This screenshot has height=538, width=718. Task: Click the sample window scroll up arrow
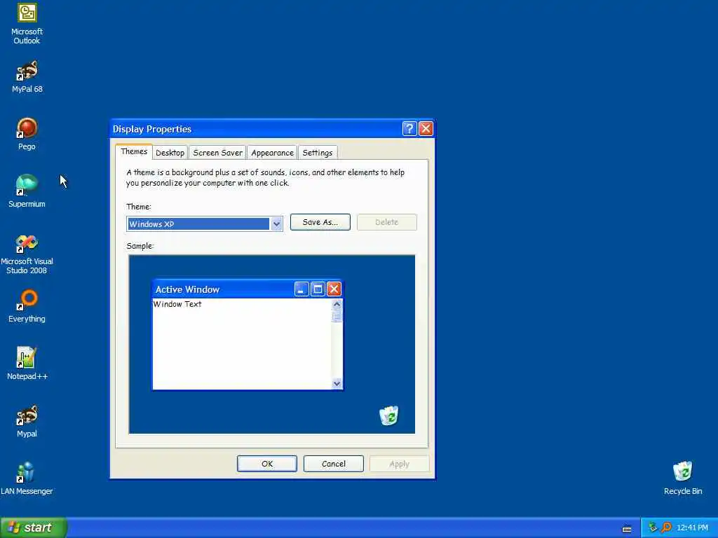(337, 304)
